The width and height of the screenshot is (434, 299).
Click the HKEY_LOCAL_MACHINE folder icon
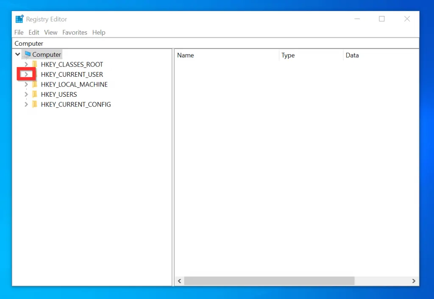point(35,84)
